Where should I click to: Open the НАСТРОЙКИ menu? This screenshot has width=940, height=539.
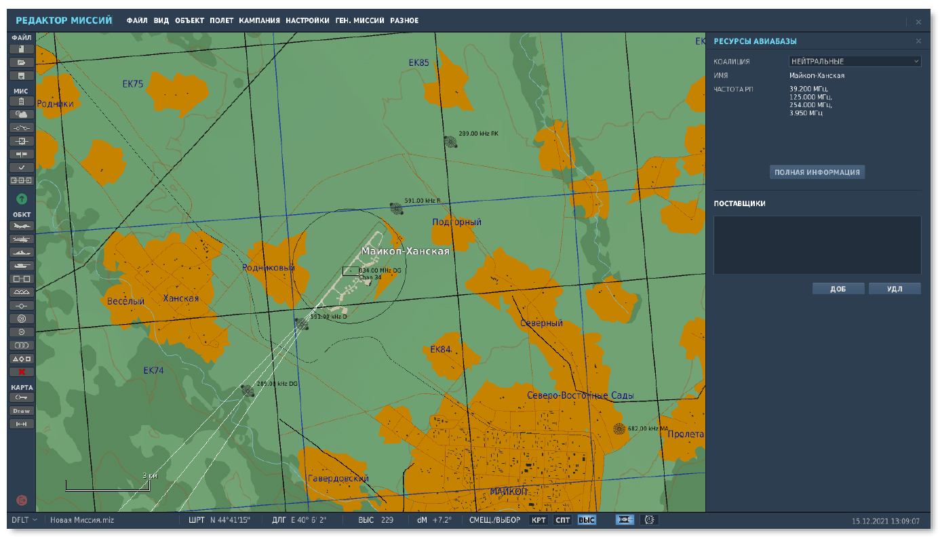307,21
